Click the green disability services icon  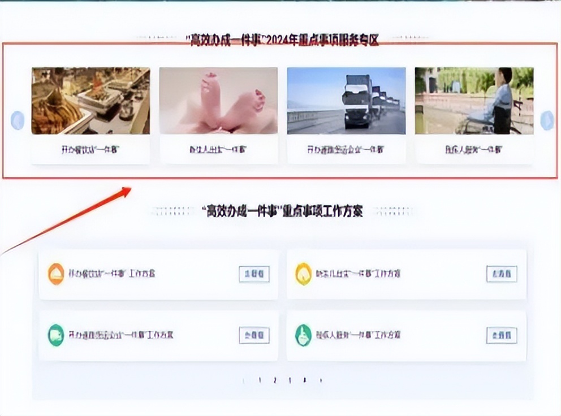[x=303, y=335]
